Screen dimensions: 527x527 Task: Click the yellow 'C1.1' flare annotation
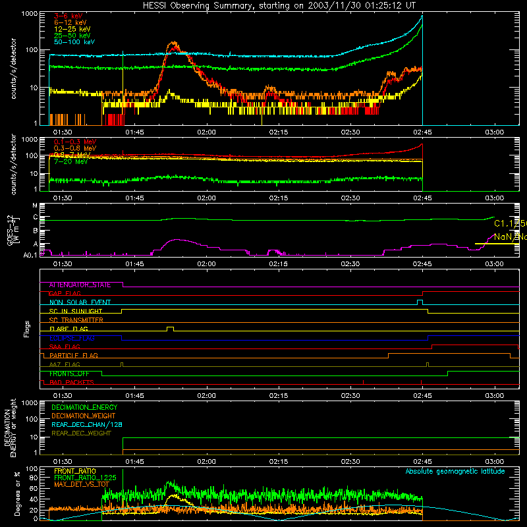[510, 224]
